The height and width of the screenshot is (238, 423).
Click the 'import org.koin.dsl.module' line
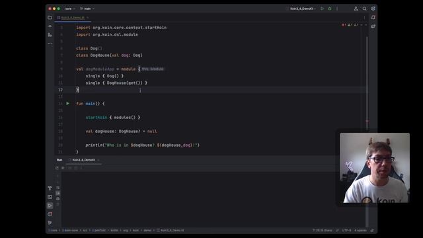click(107, 34)
